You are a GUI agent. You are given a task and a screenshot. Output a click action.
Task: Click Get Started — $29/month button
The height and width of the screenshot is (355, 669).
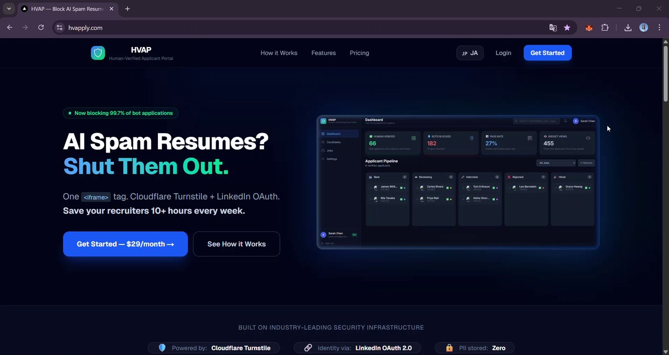pos(125,244)
